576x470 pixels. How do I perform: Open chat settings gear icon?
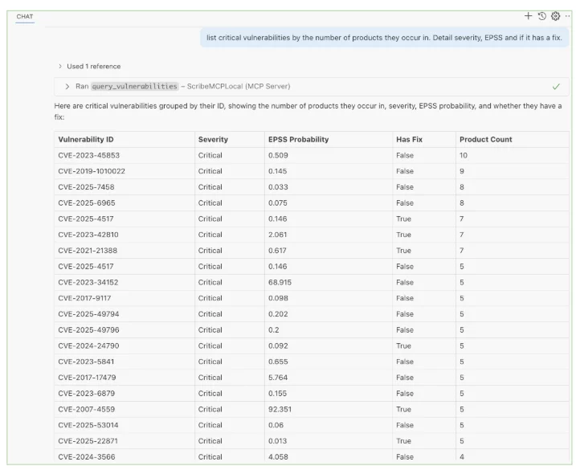pyautogui.click(x=555, y=16)
